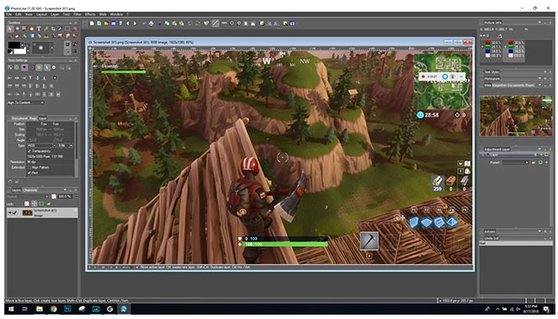Image resolution: width=558 pixels, height=319 pixels.
Task: Open the Preset dropdown in Adjustment Layer
Action: click(x=515, y=163)
